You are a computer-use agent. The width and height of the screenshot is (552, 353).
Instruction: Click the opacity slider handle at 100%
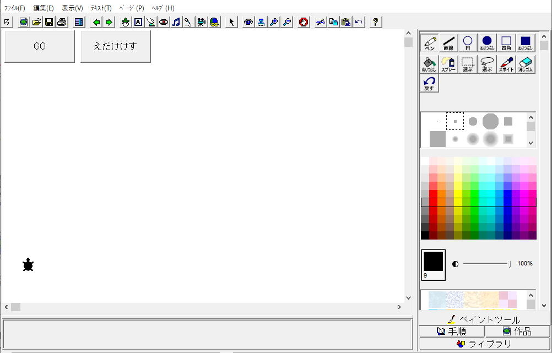[510, 264]
